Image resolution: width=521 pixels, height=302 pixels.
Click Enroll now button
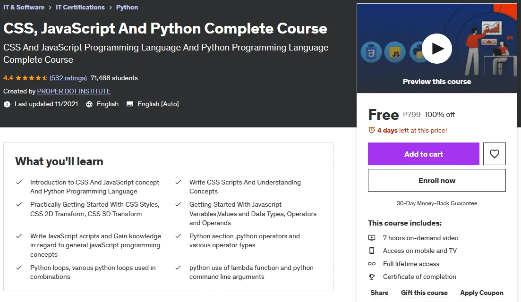[436, 180]
